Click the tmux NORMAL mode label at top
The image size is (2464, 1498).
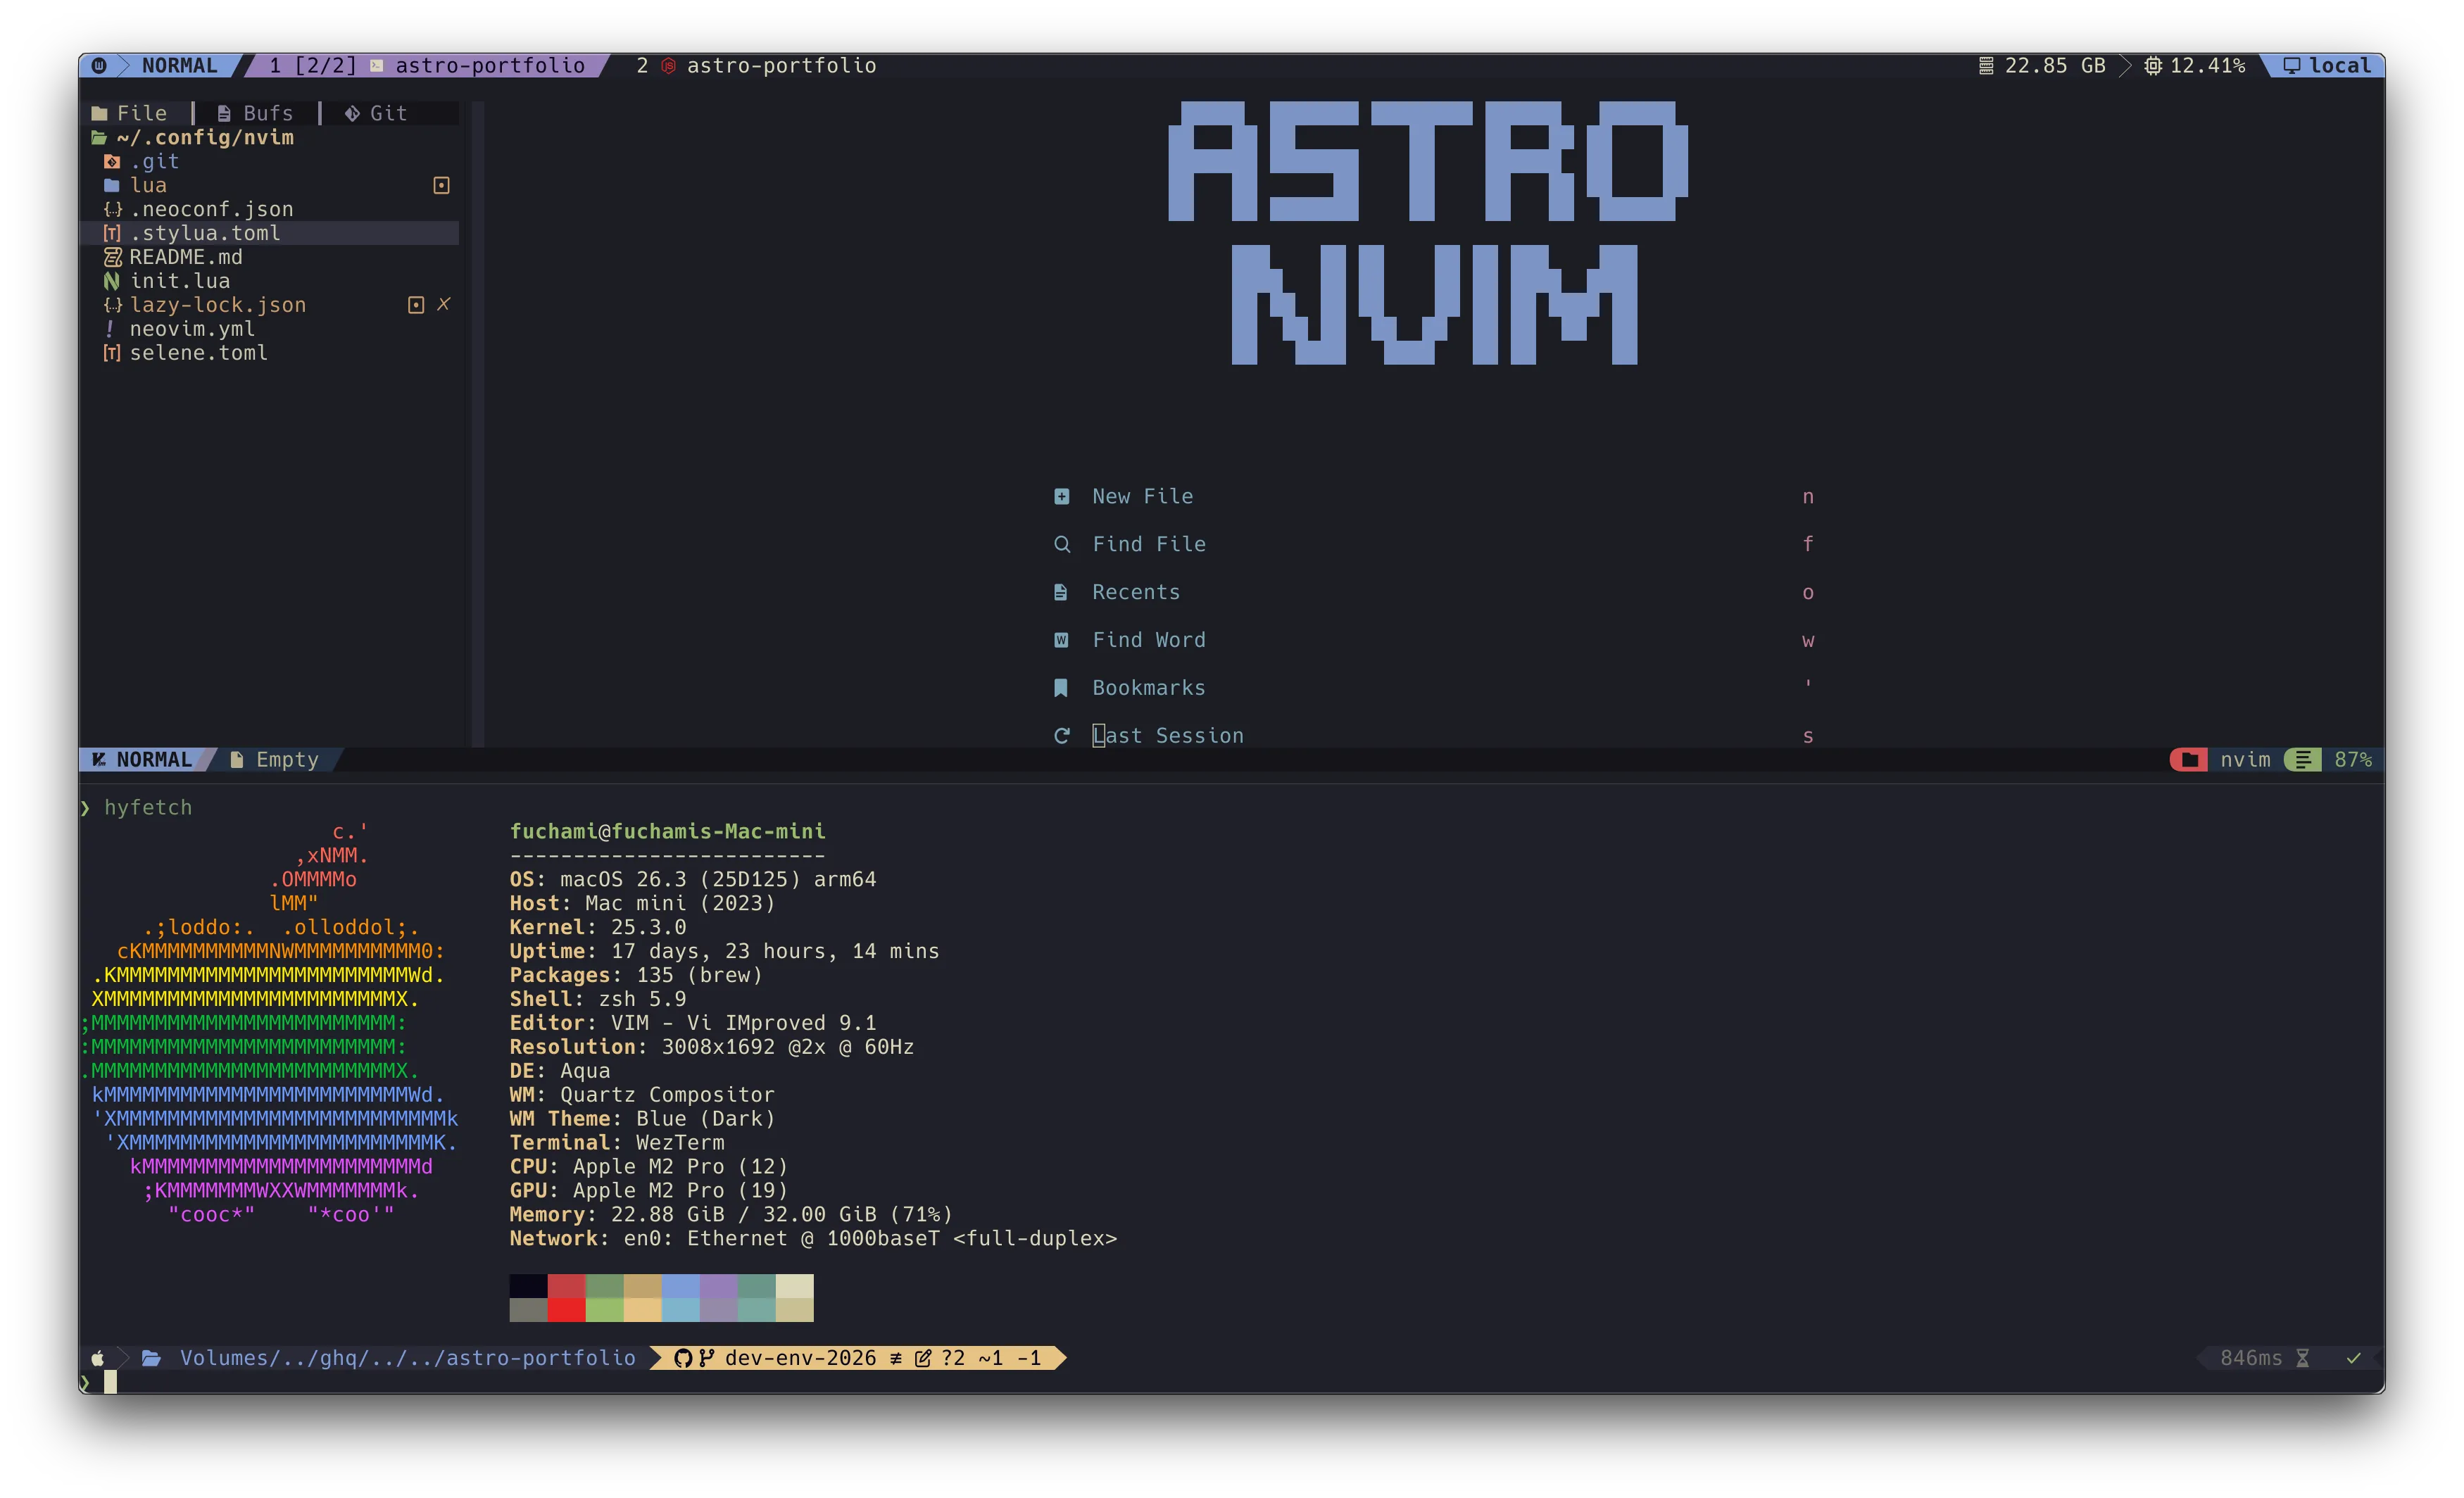tap(180, 66)
